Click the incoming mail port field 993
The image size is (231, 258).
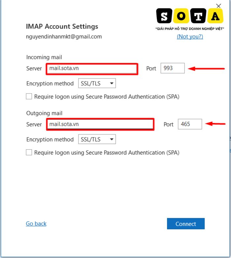coord(173,68)
